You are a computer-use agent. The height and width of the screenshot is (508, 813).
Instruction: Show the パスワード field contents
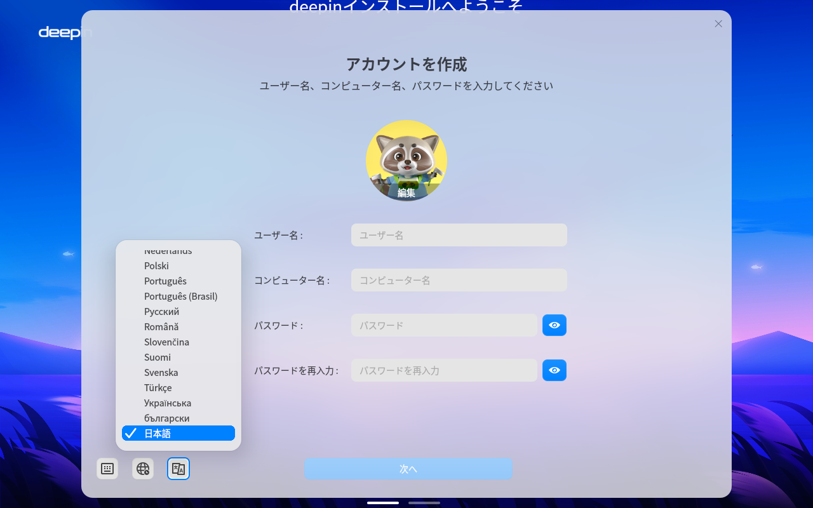click(554, 325)
